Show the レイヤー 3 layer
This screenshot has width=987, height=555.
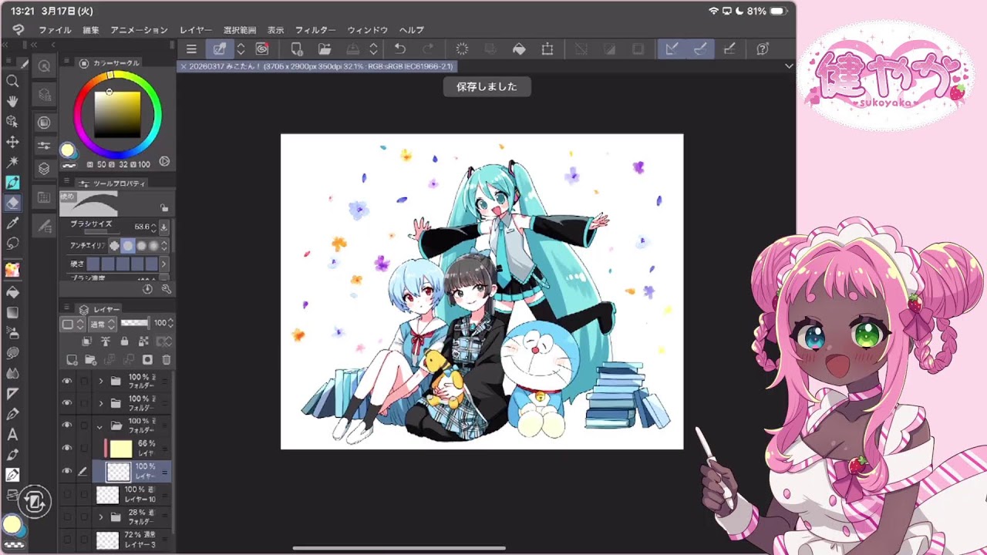click(67, 539)
